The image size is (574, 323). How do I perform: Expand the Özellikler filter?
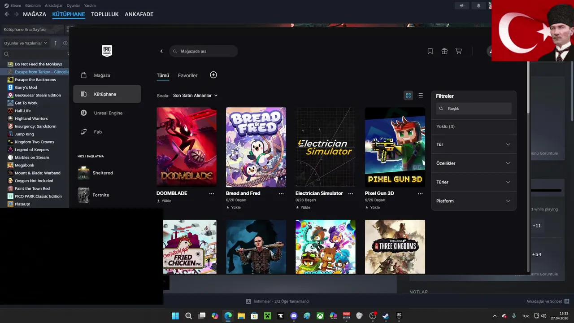[x=474, y=163]
